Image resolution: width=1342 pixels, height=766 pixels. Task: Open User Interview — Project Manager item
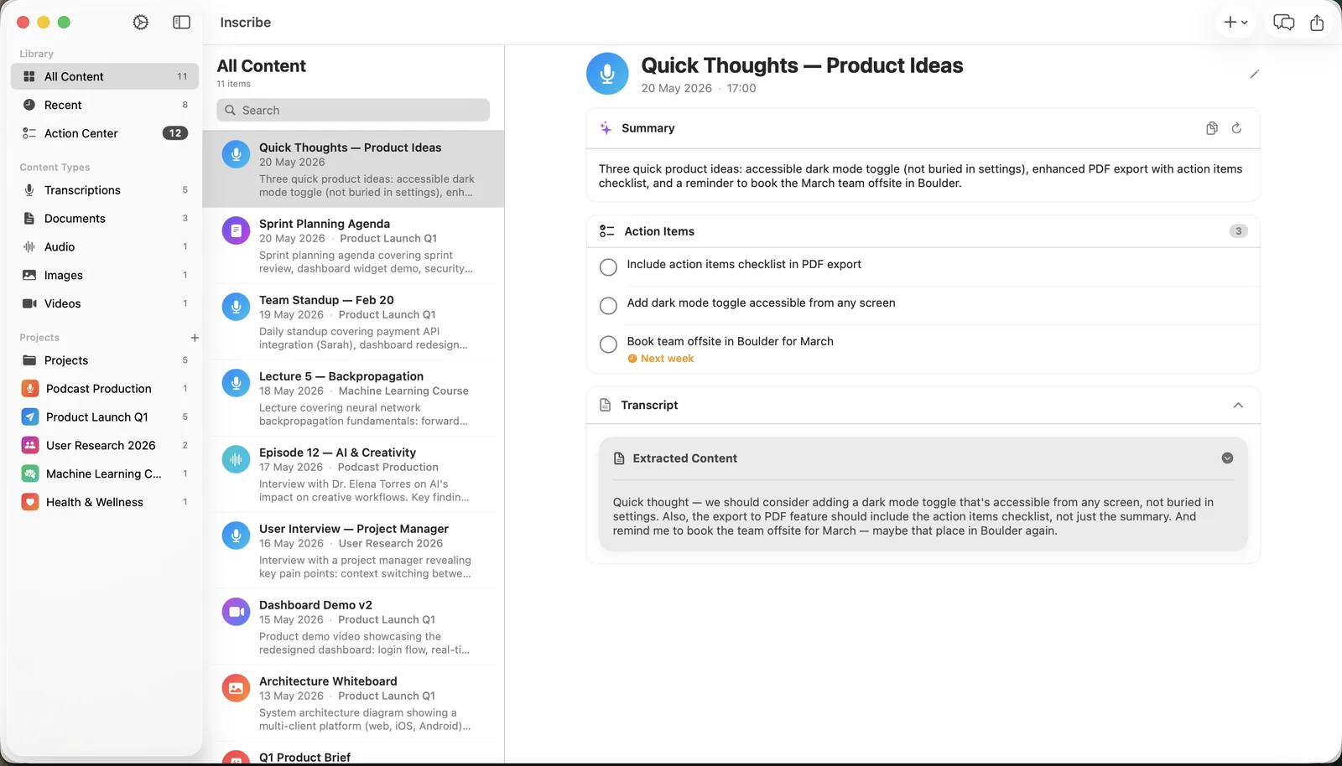pos(353,551)
